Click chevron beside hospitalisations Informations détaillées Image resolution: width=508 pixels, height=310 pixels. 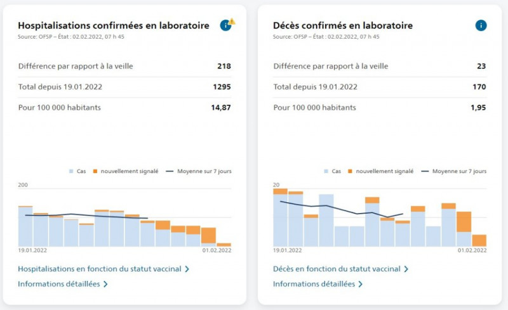click(x=105, y=284)
